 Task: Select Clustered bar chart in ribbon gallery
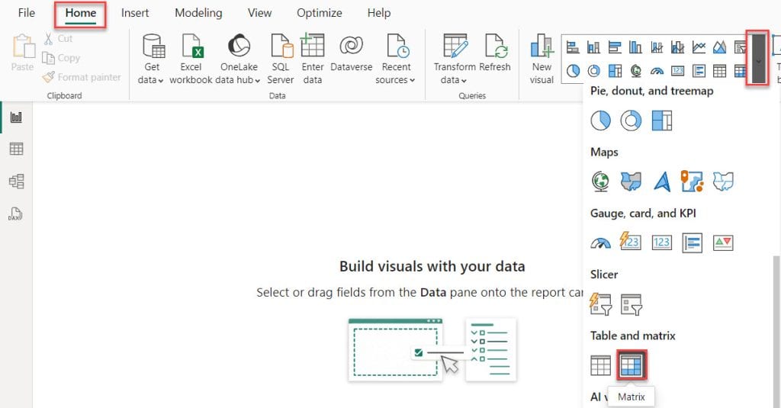[615, 47]
